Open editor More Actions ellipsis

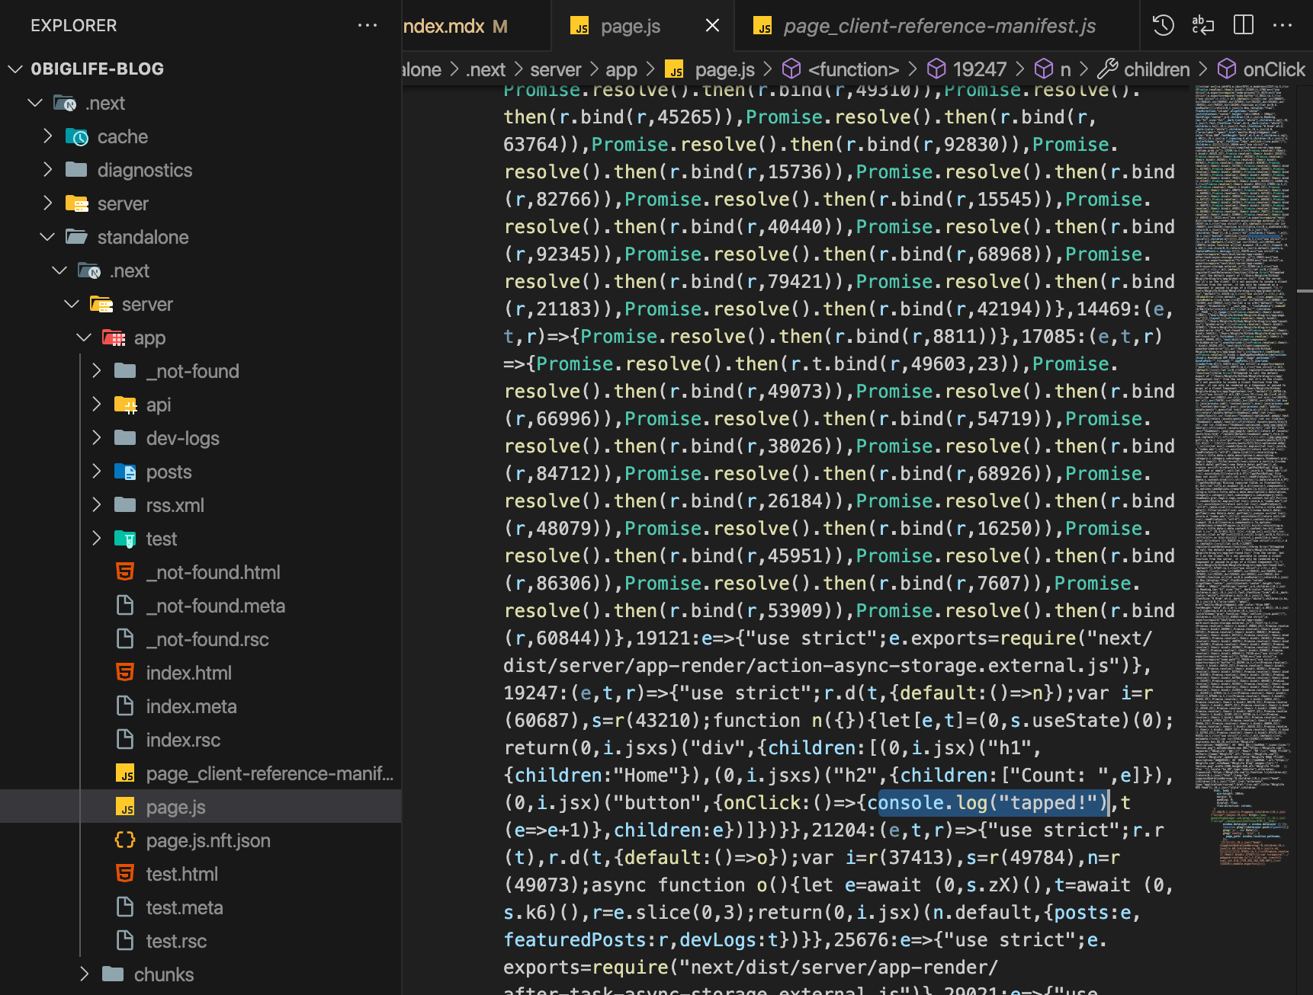[x=1283, y=25]
